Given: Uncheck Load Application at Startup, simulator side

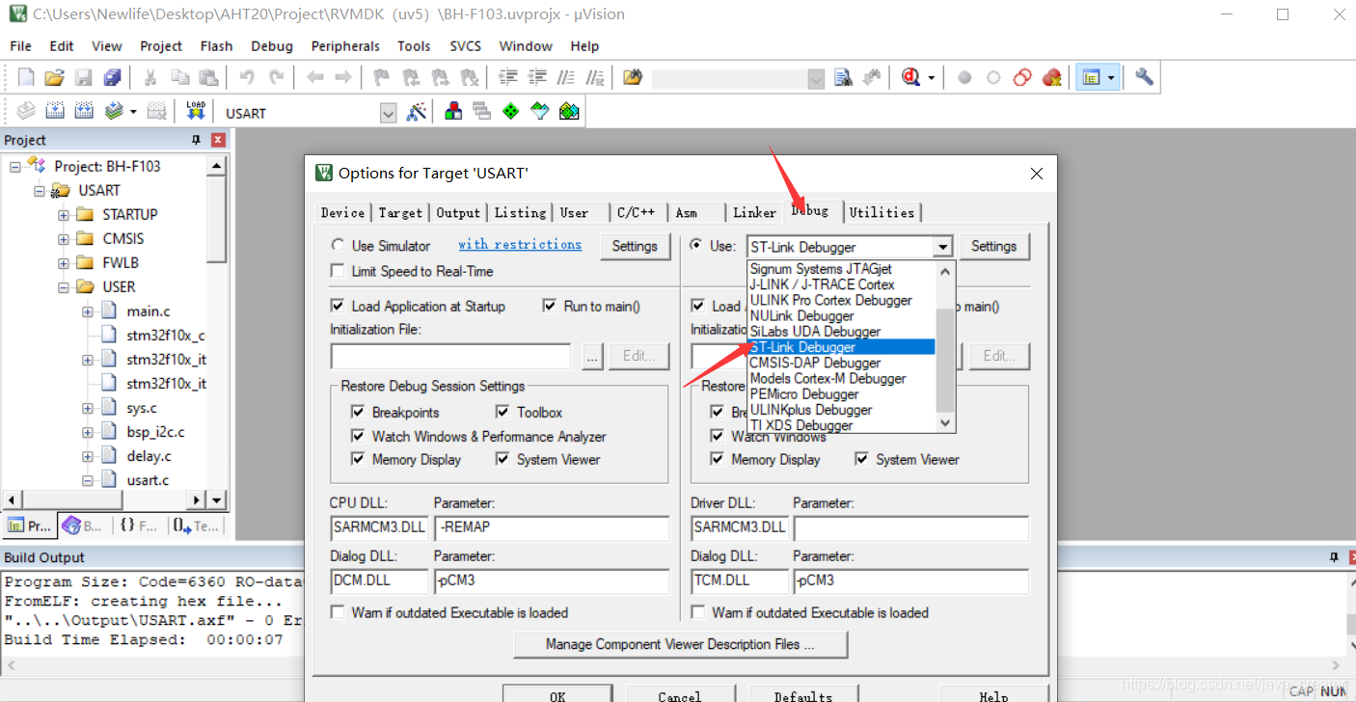Looking at the screenshot, I should pyautogui.click(x=338, y=306).
